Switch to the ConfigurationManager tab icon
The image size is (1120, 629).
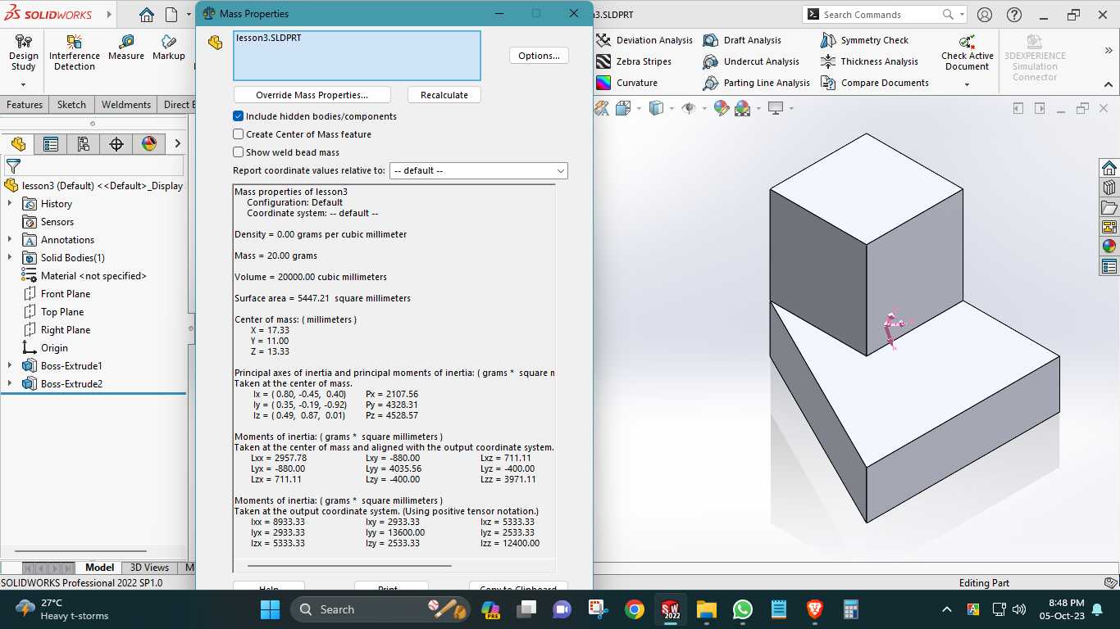click(x=84, y=144)
